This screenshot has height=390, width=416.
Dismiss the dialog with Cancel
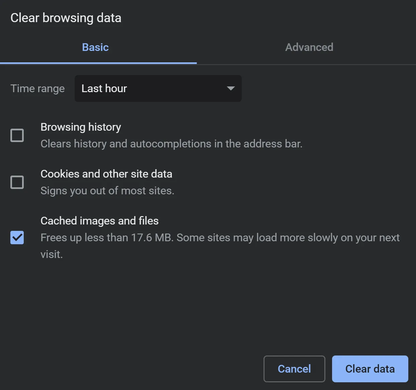[x=294, y=369]
